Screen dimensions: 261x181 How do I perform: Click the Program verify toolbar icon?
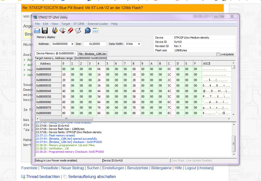coord(78,31)
